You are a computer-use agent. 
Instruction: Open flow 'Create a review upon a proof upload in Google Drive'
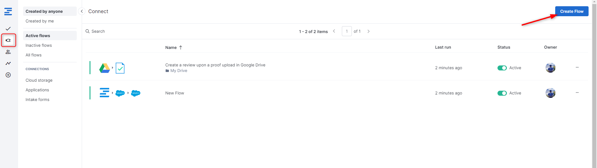[215, 65]
